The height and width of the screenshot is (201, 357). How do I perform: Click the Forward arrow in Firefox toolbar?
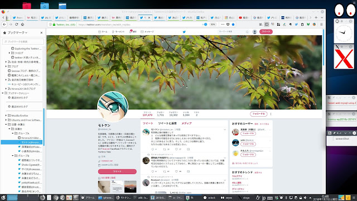point(11,25)
